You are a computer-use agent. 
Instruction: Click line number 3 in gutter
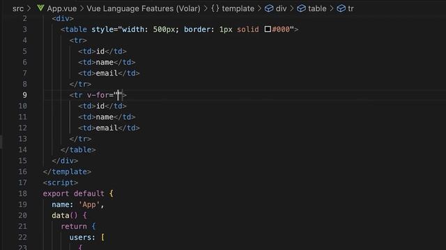tap(25, 29)
